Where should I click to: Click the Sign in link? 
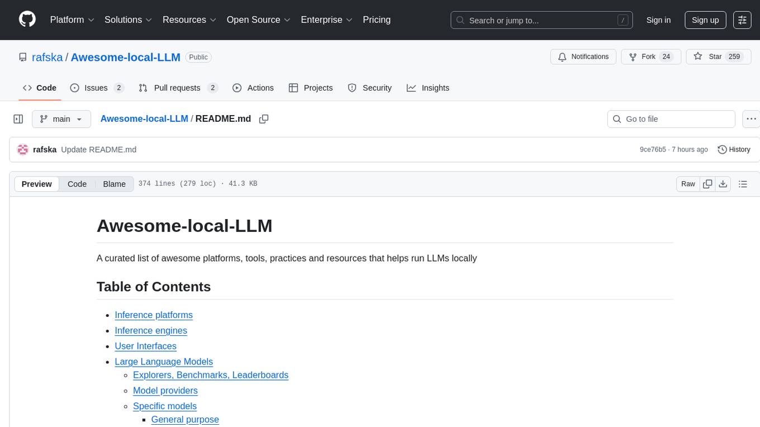[658, 20]
